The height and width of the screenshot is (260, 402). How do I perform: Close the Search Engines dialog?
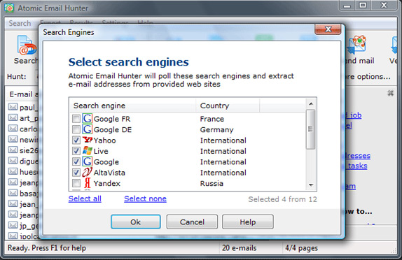tap(328, 29)
